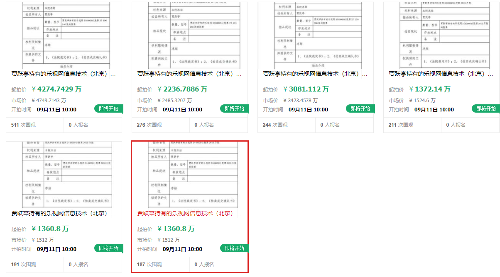500x277 pixels.
Task: Click the 187 次围观 view count
Action: [150, 265]
